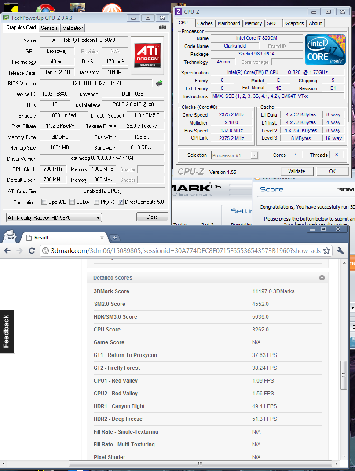Switch to the Graphics tab in CPU-Z
The image size is (355, 471).
point(294,23)
